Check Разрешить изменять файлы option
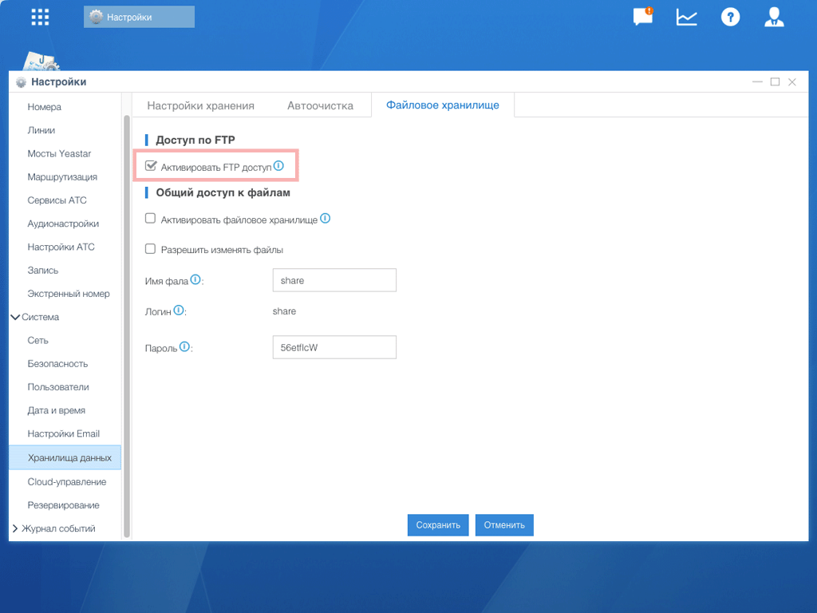817x613 pixels. 150,249
